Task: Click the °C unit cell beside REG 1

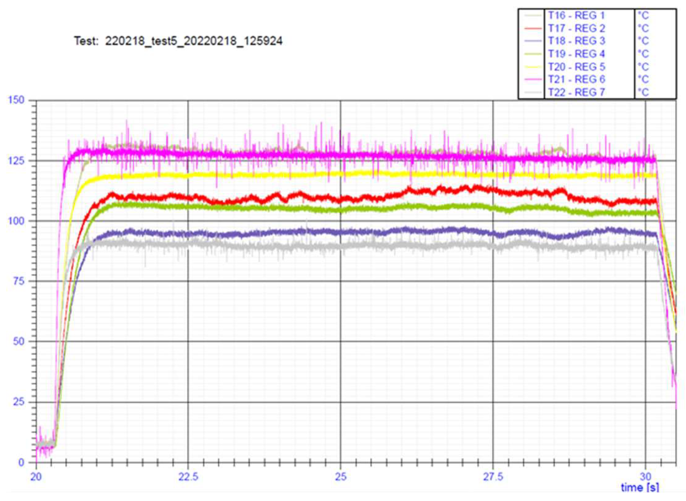Action: tap(643, 15)
